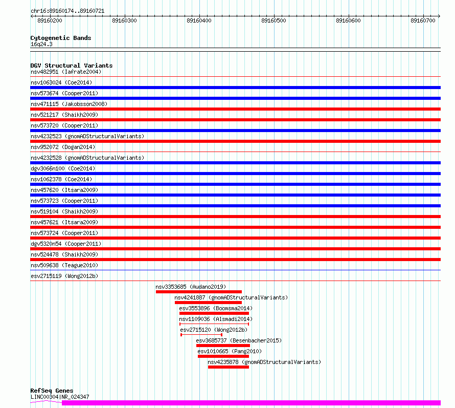Click the thin blue nsv509638 line
This screenshot has height=408, width=455.
click(x=235, y=270)
